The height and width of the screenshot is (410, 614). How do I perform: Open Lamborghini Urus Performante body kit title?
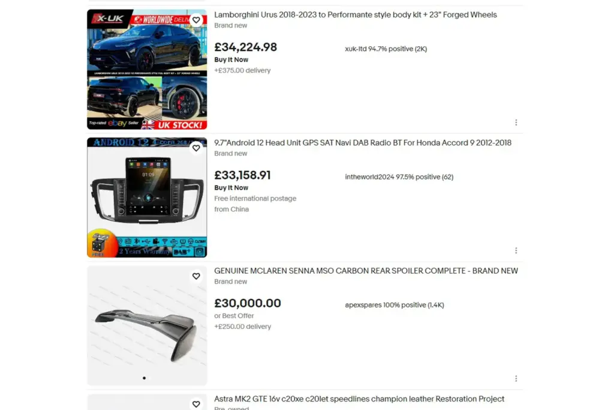[x=355, y=15]
